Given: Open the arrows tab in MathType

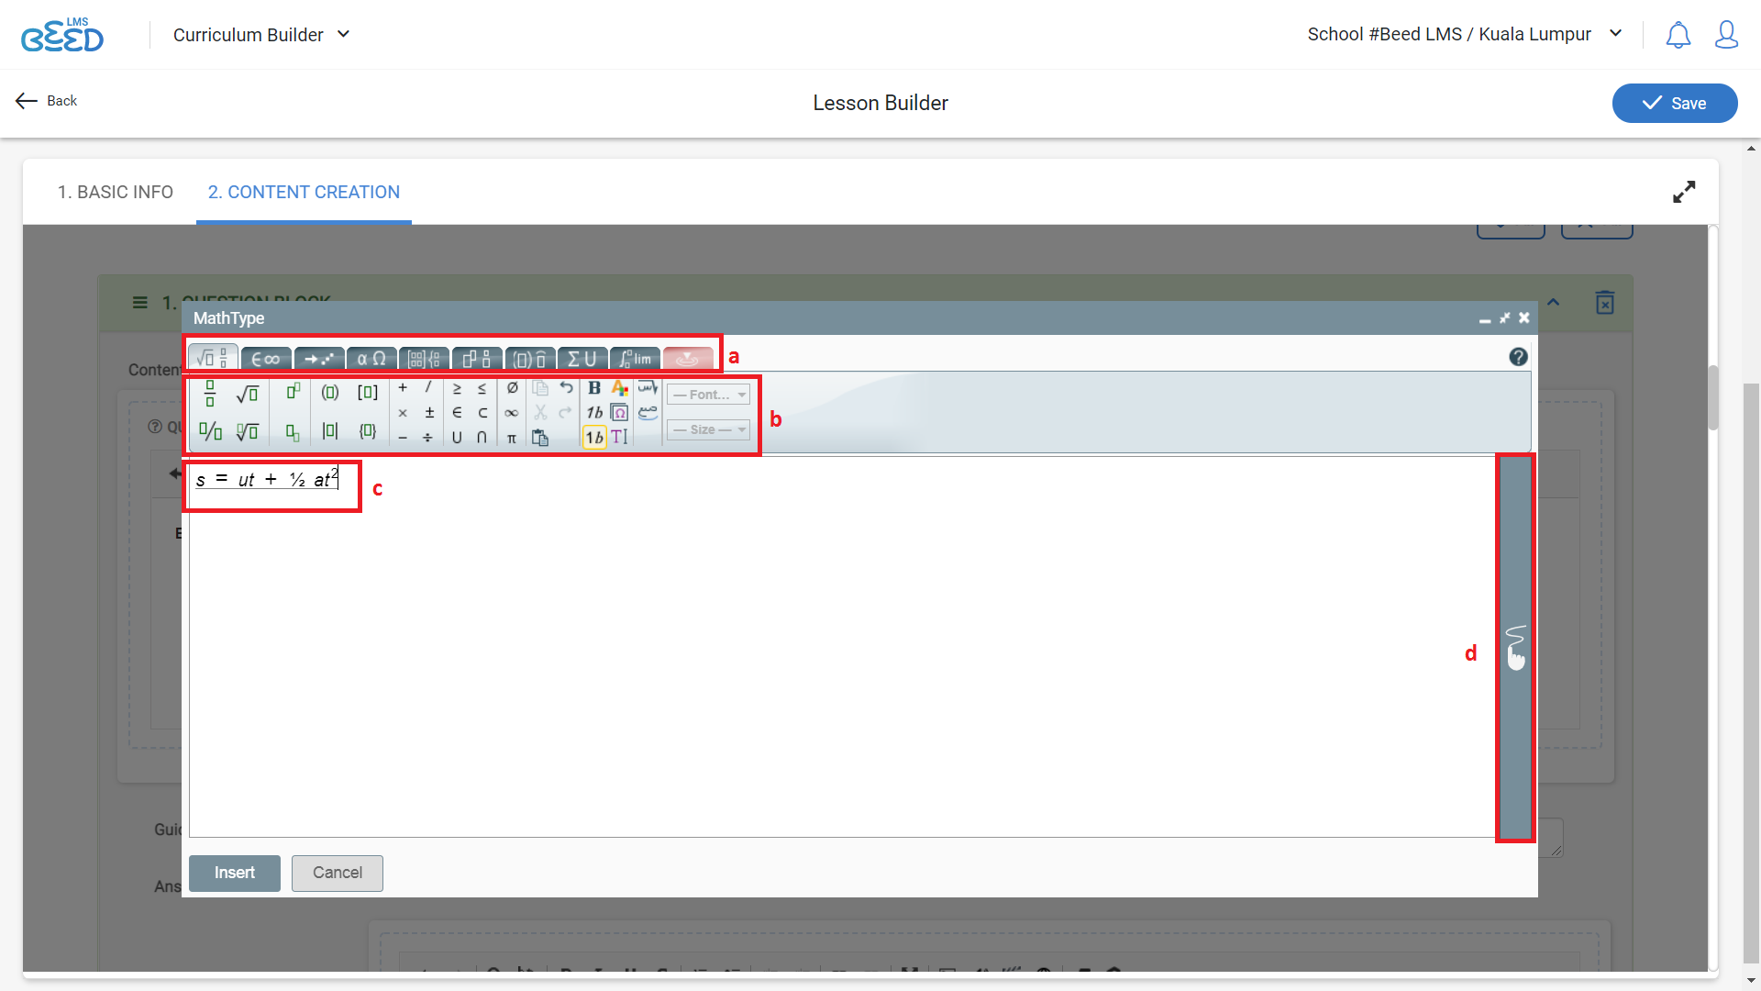Looking at the screenshot, I should coord(319,359).
